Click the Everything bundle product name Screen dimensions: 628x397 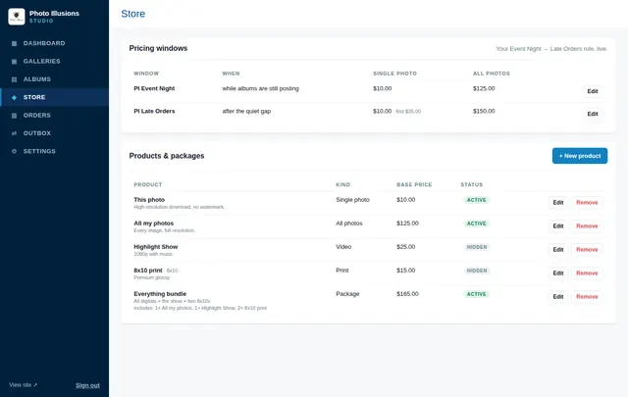point(160,294)
